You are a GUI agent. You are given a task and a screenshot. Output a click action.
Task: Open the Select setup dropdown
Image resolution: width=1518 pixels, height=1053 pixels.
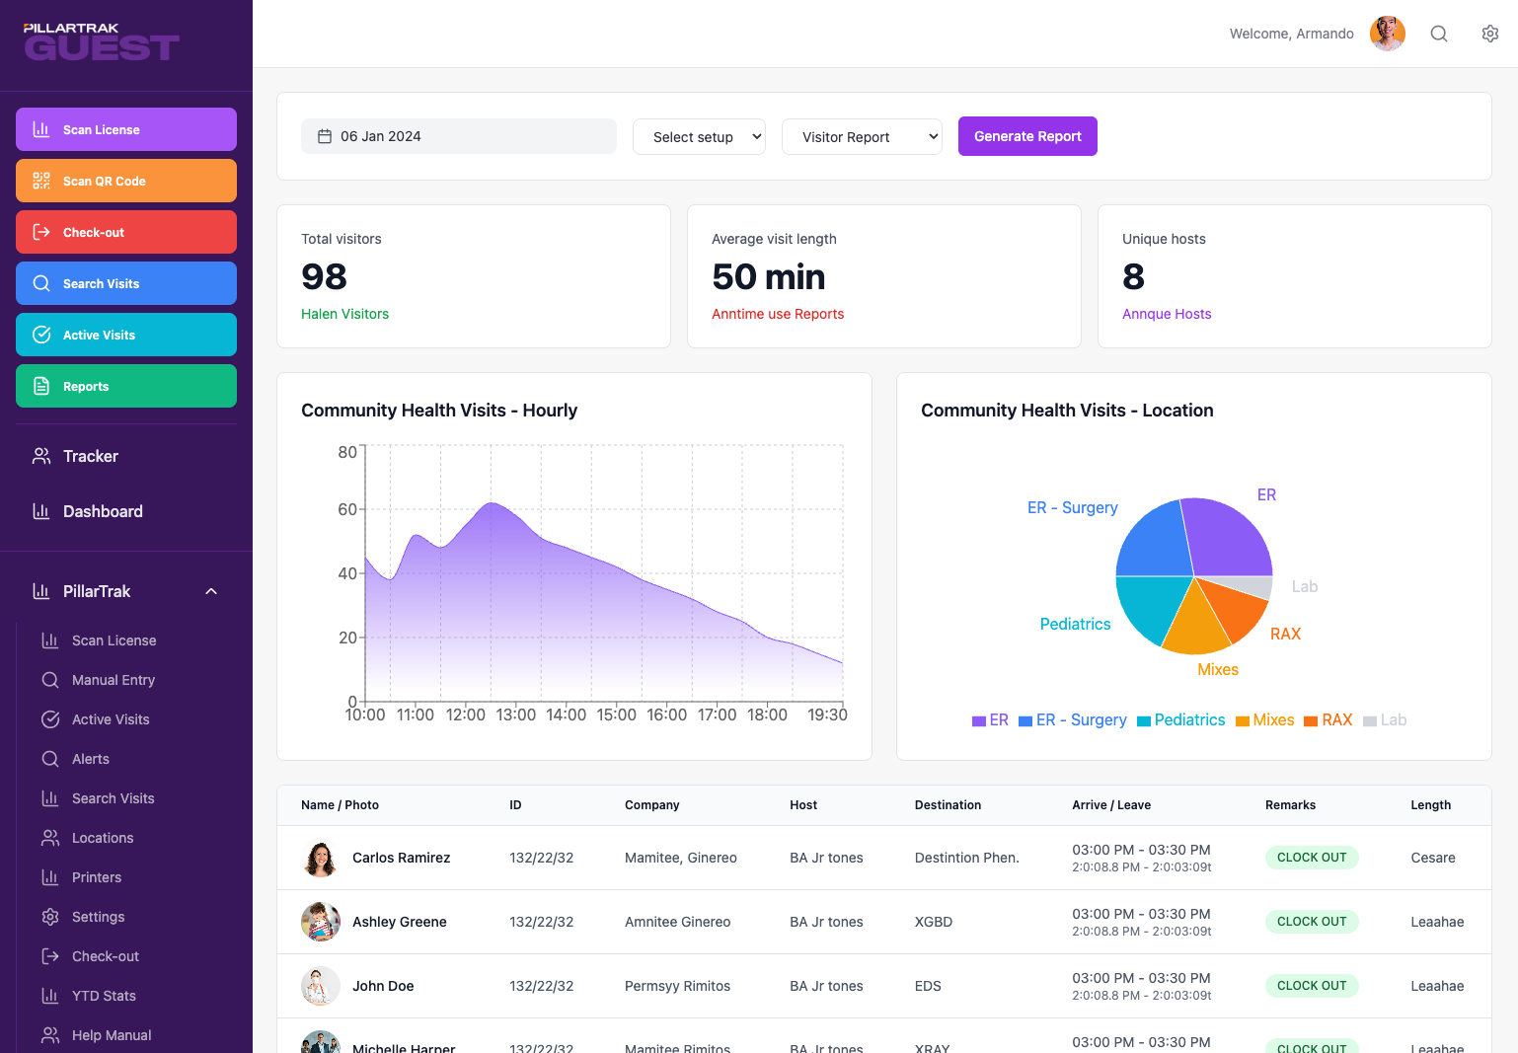coord(699,136)
